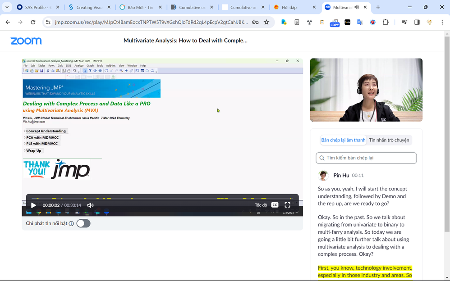The height and width of the screenshot is (281, 450).
Task: Close the SAS Profile tab
Action: 57,8
